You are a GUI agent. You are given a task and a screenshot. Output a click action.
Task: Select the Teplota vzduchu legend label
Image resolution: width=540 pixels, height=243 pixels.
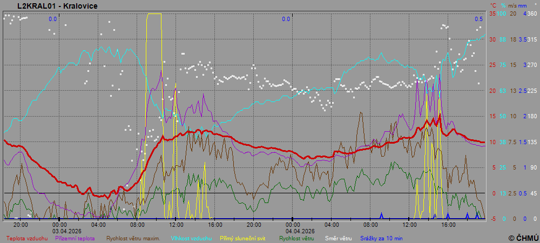pos(27,238)
